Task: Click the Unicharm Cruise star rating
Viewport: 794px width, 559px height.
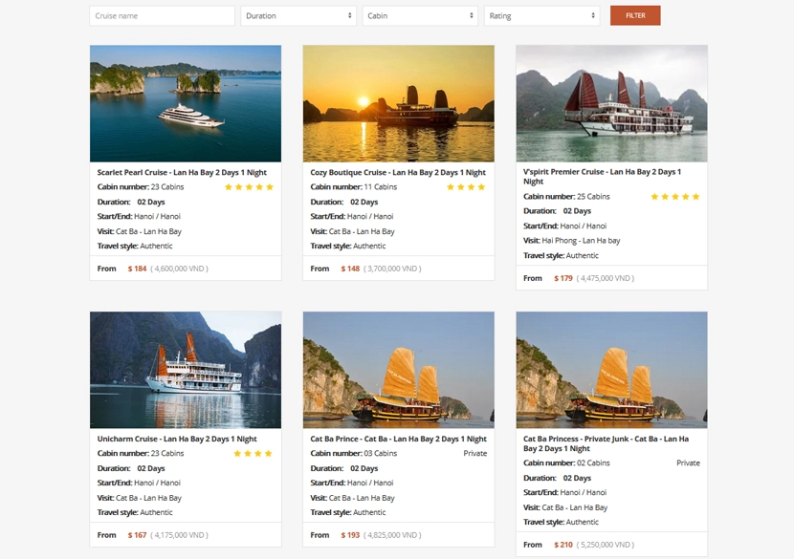Action: click(x=254, y=454)
